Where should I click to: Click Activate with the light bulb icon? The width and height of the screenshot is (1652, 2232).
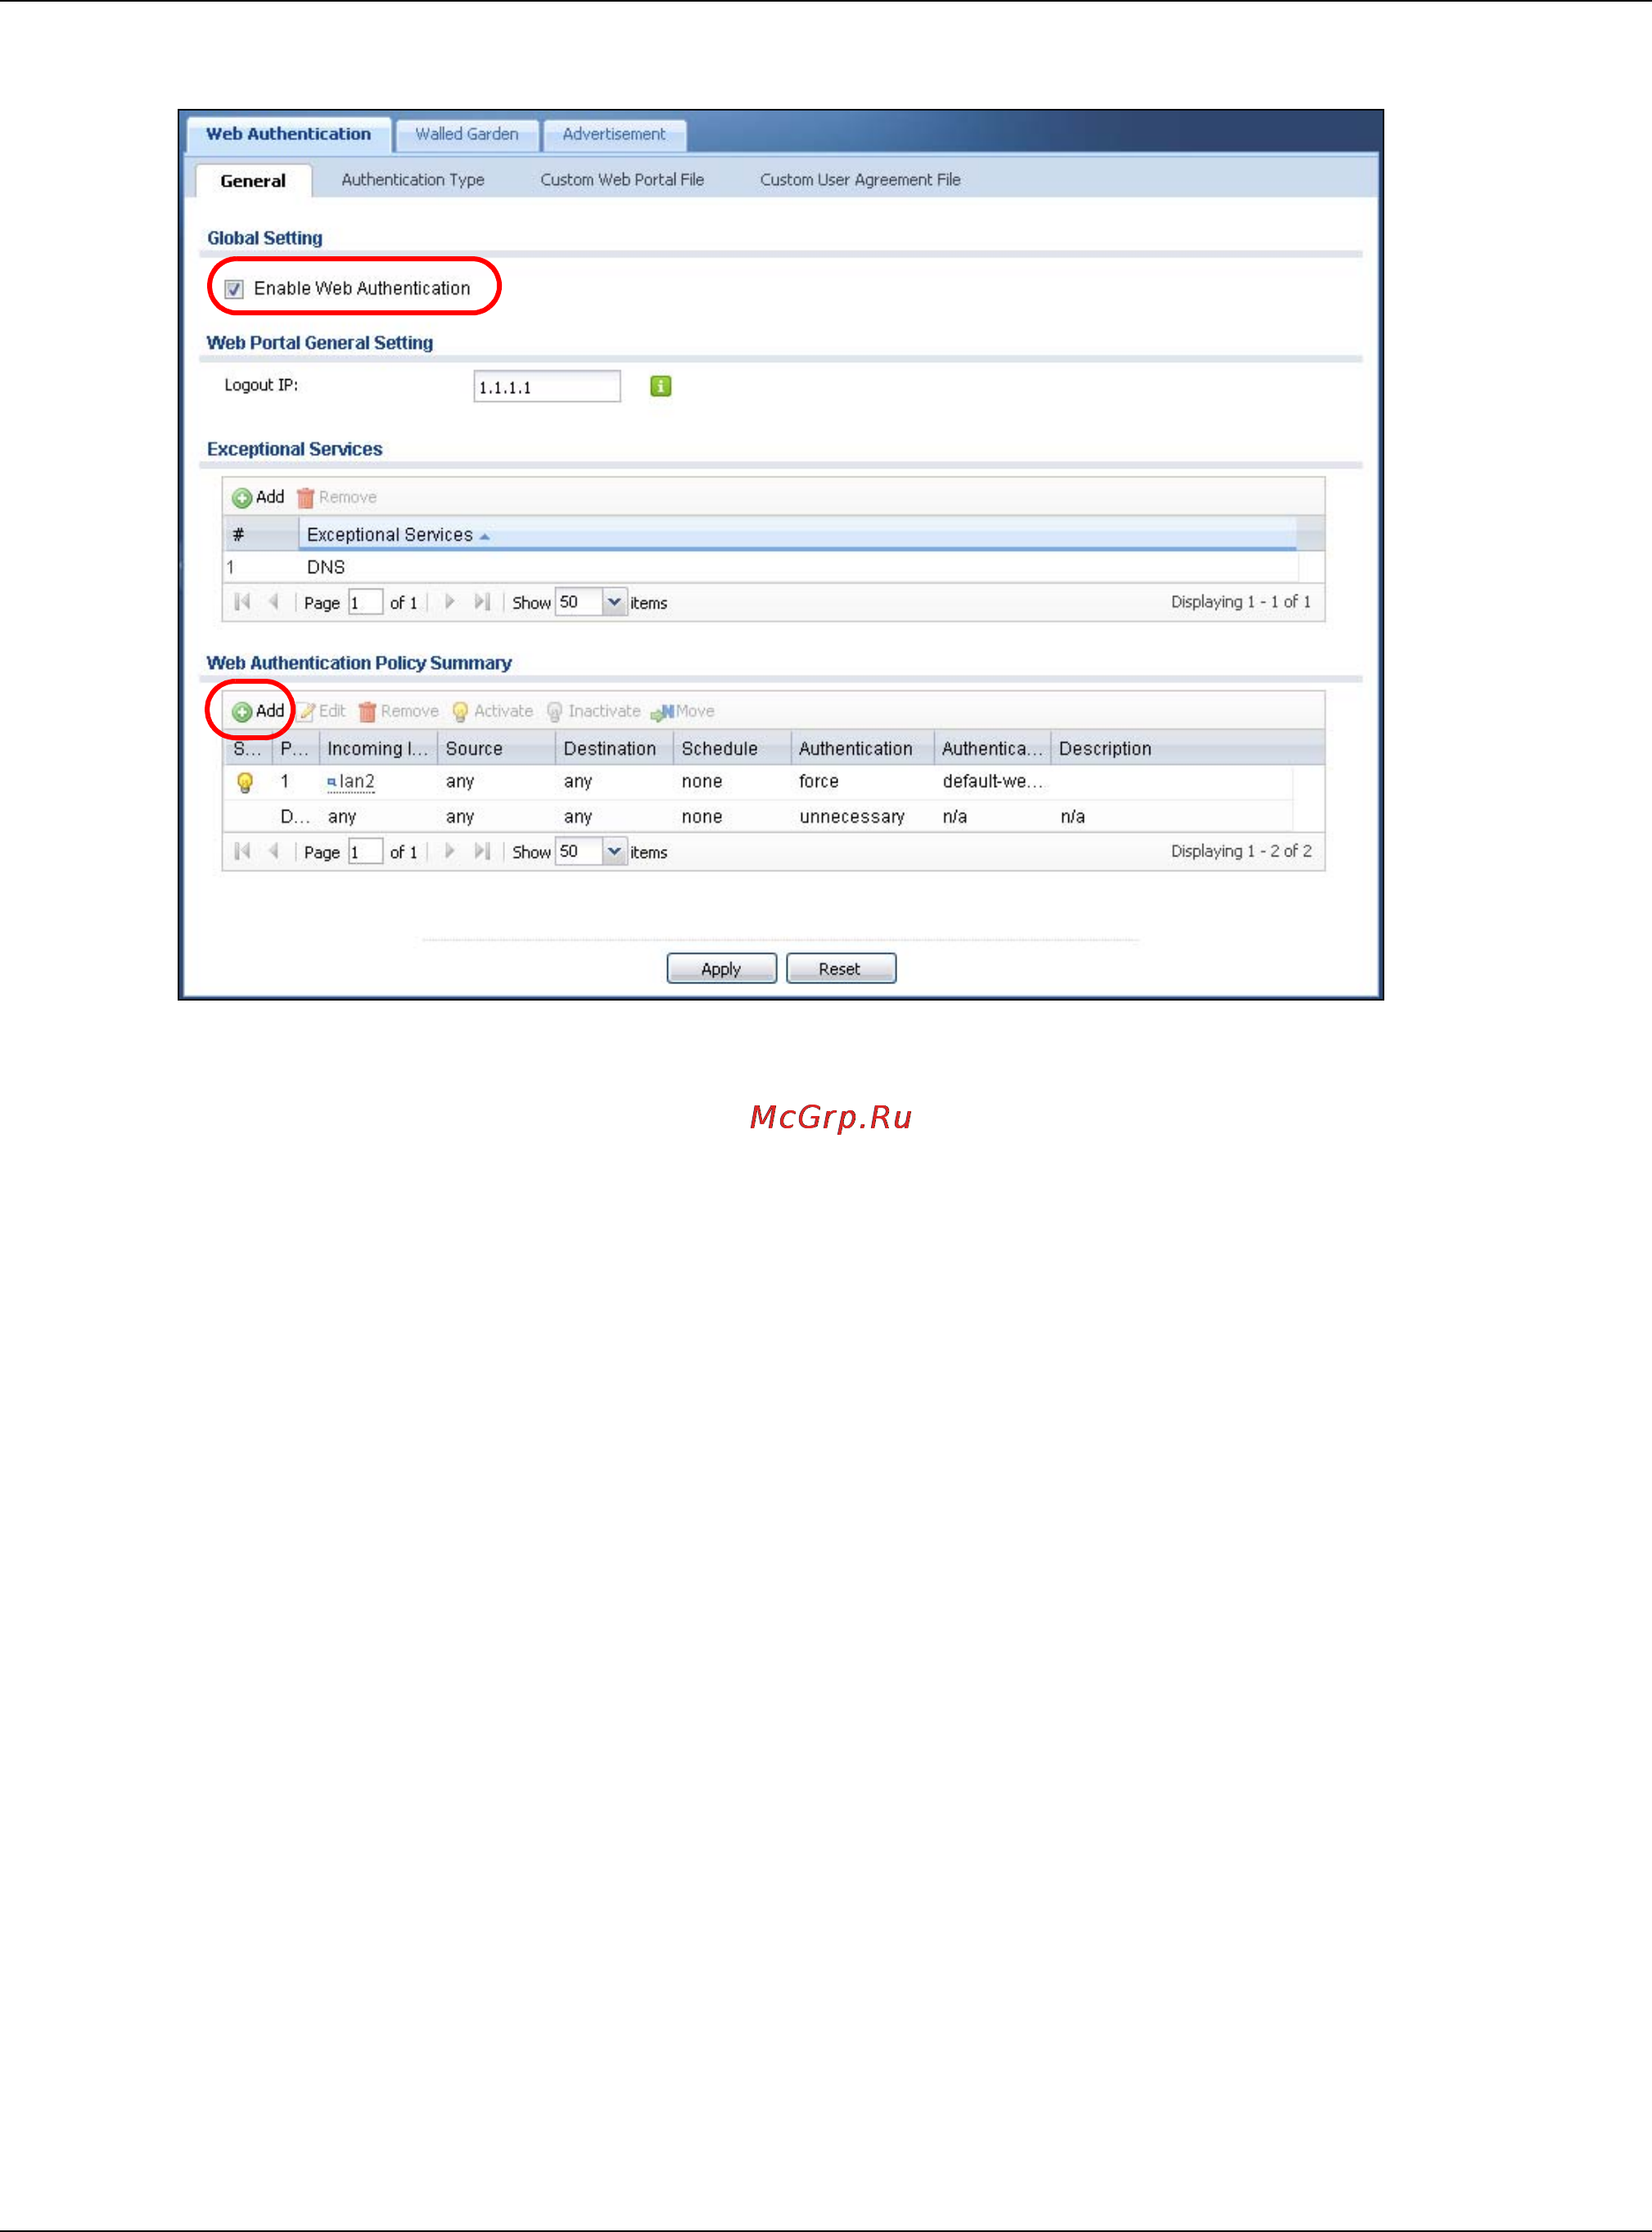(x=492, y=711)
